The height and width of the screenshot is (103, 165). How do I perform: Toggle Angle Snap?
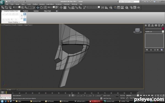73,7
